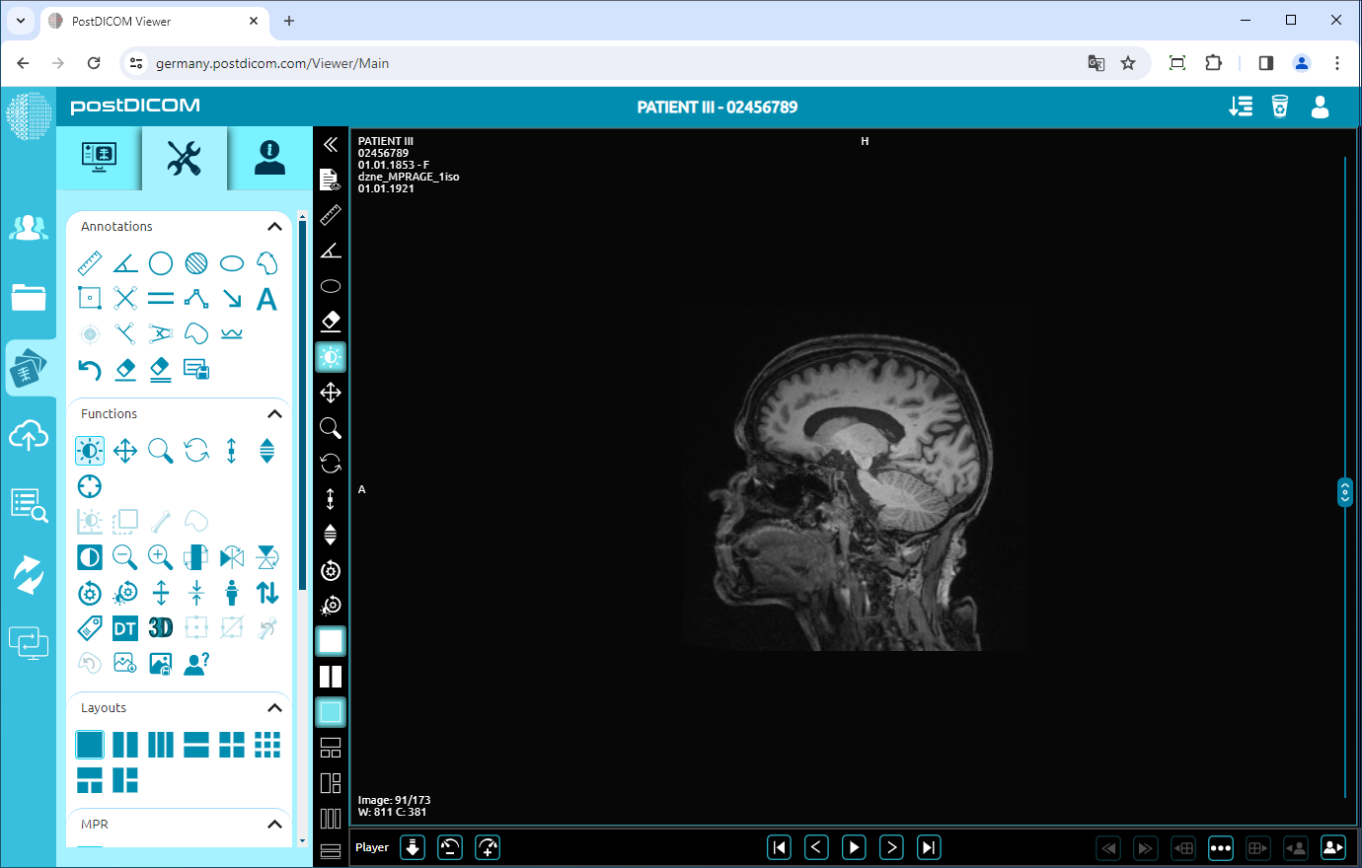1362x868 pixels.
Task: Select the angle measurement tool
Action: point(124,262)
